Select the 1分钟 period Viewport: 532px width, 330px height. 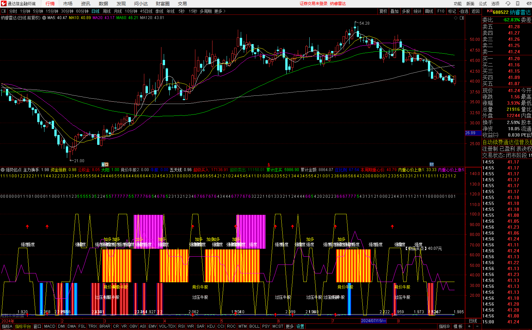tap(25, 11)
